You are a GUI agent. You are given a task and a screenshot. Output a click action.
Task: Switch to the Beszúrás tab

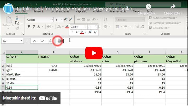click(x=39, y=11)
